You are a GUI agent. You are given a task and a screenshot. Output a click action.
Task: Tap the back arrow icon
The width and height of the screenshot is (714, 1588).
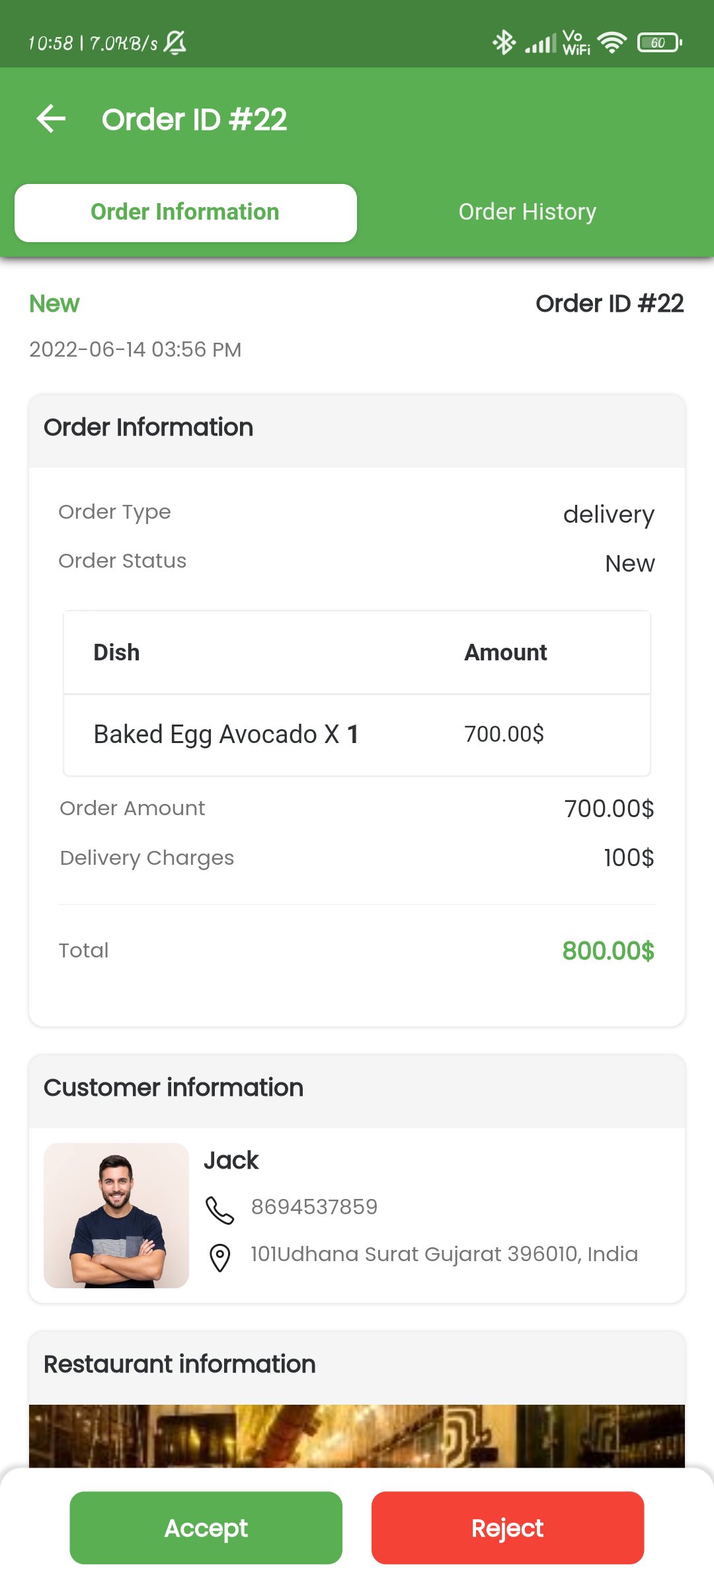(51, 119)
